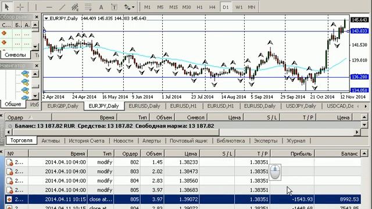The image size is (372, 209).
Task: Sort results by № column header
Action: pyautogui.click(x=17, y=153)
